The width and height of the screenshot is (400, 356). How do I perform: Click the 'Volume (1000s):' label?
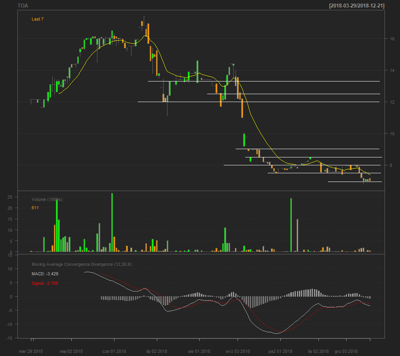click(48, 199)
